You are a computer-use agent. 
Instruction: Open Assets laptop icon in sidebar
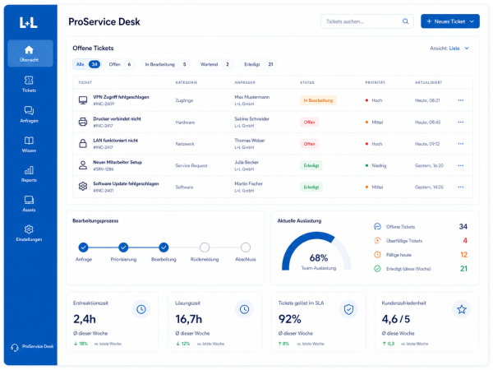click(29, 200)
